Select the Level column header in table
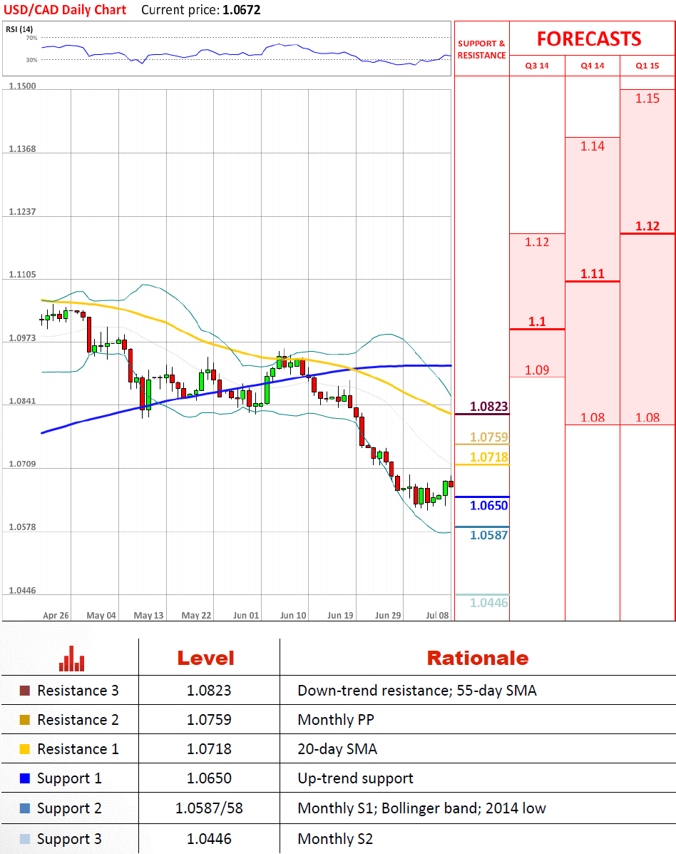Screen dimensions: 676x854 point(205,658)
